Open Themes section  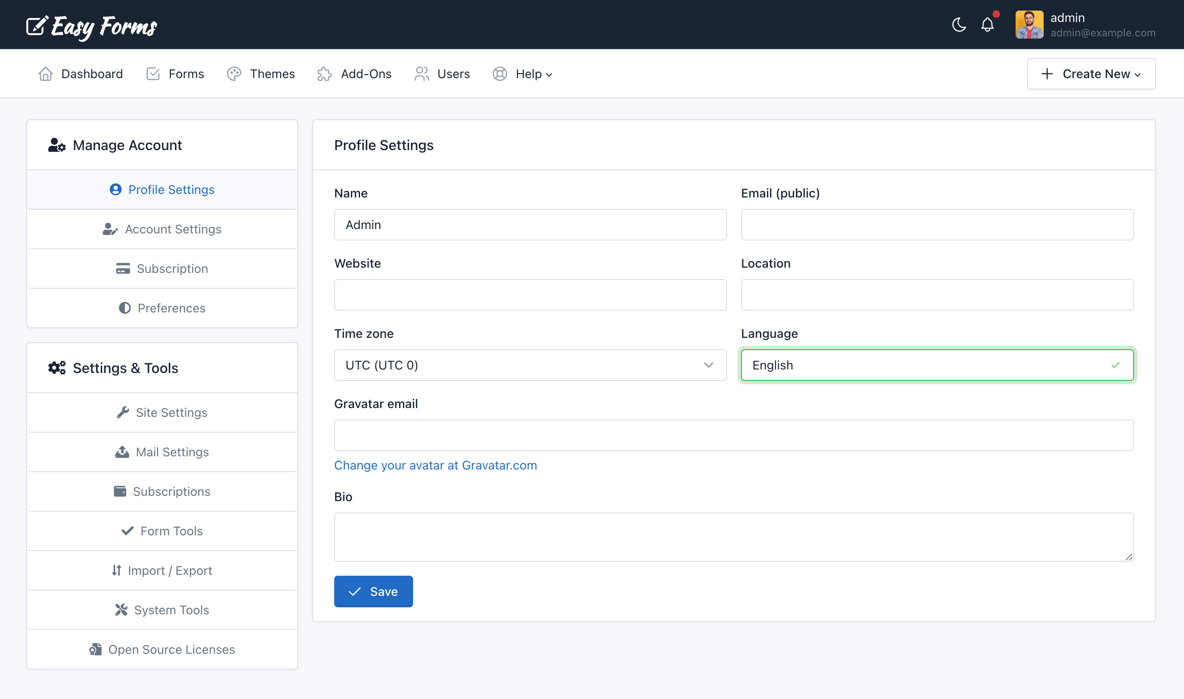tap(273, 73)
